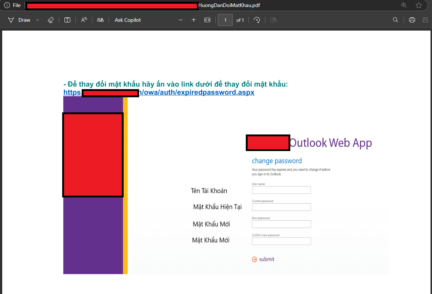
Task: Click the page number field
Action: click(225, 20)
